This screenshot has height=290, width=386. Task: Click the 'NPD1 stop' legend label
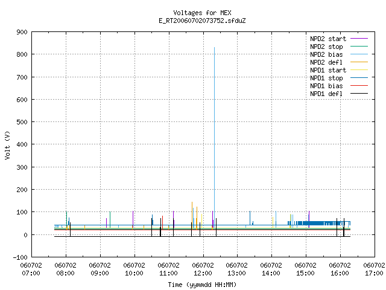(x=326, y=78)
